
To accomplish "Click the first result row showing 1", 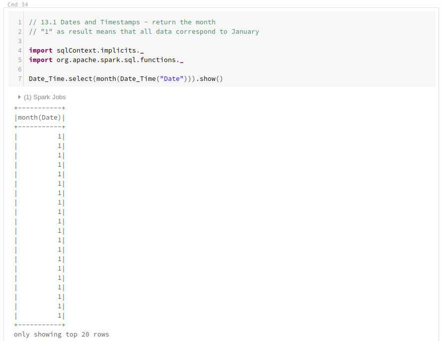I will click(39, 136).
